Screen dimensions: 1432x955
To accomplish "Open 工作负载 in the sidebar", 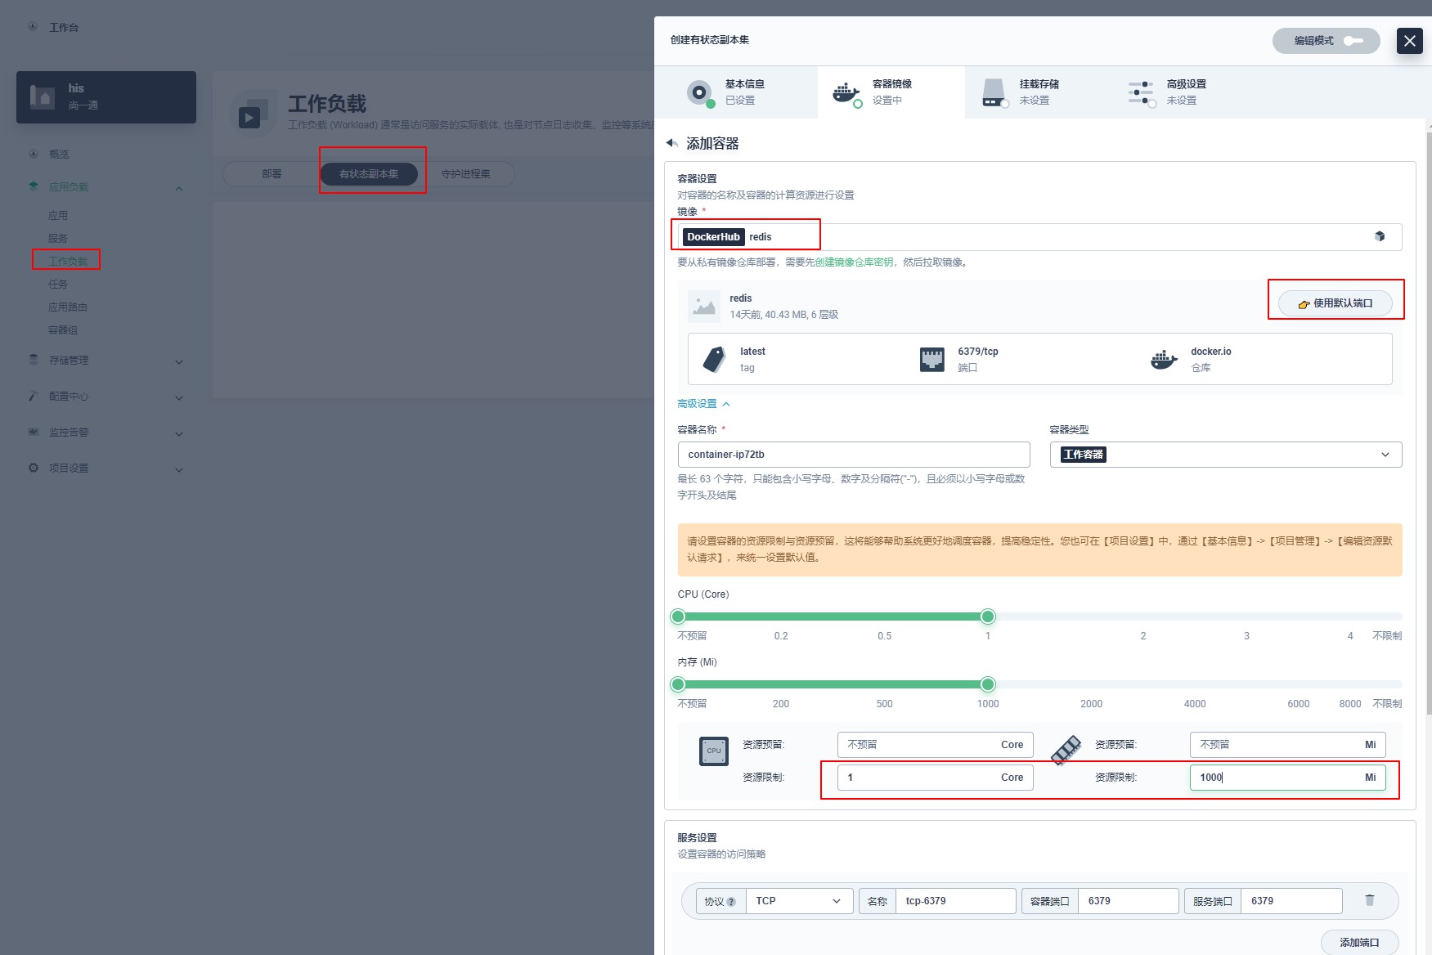I will [x=68, y=262].
